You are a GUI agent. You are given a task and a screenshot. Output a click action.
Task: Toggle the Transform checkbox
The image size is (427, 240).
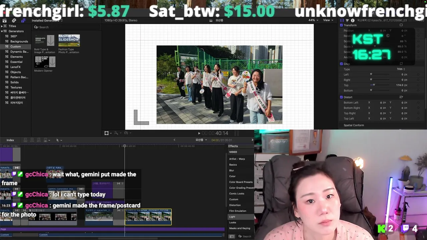(x=341, y=25)
